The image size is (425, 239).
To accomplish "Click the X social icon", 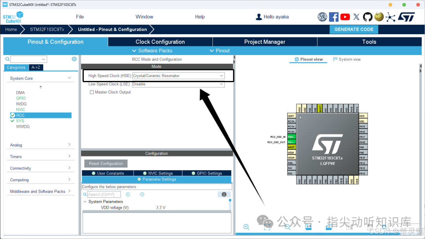I will point(357,17).
